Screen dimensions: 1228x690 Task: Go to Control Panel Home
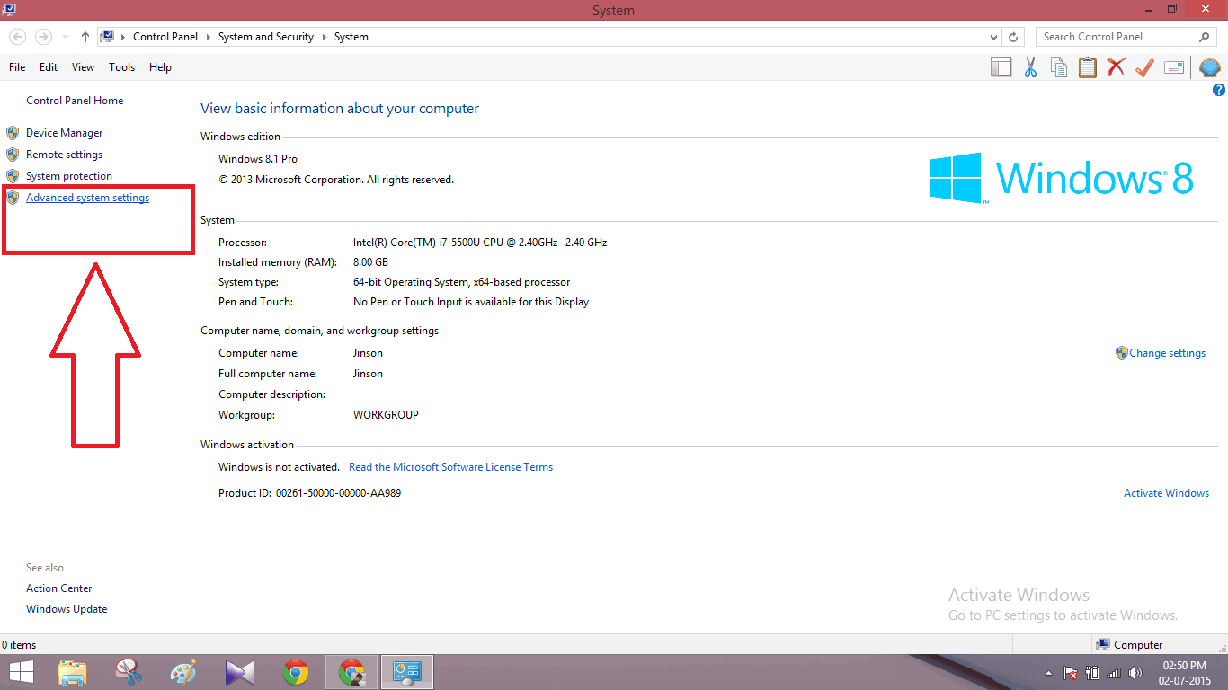tap(75, 101)
